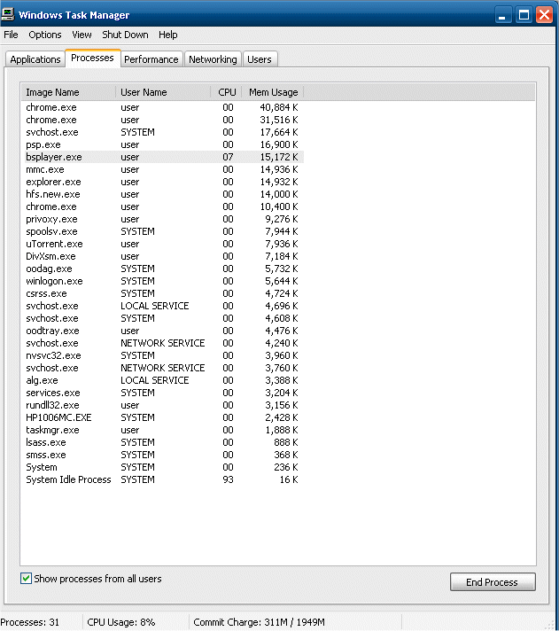Select svchost.exe process using 3,760 K

(162, 368)
